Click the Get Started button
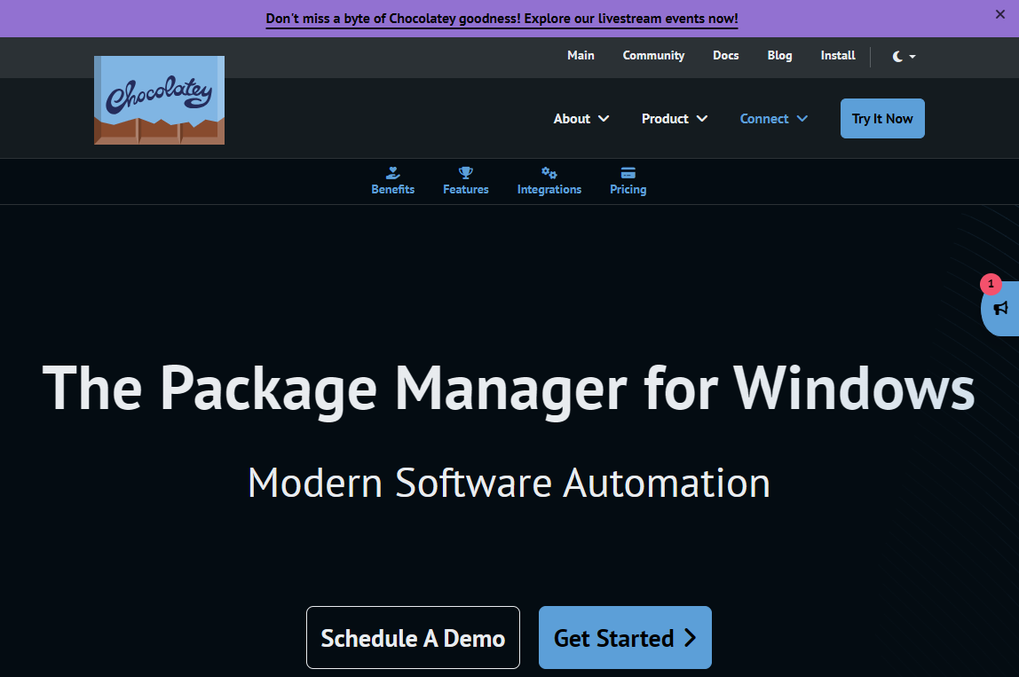This screenshot has height=677, width=1019. coord(625,637)
